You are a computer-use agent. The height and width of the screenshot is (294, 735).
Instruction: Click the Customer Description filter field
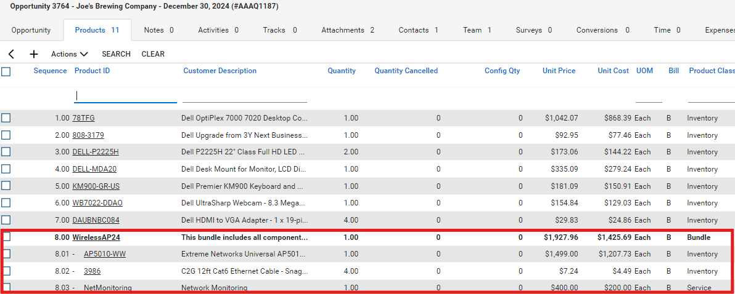pos(244,96)
